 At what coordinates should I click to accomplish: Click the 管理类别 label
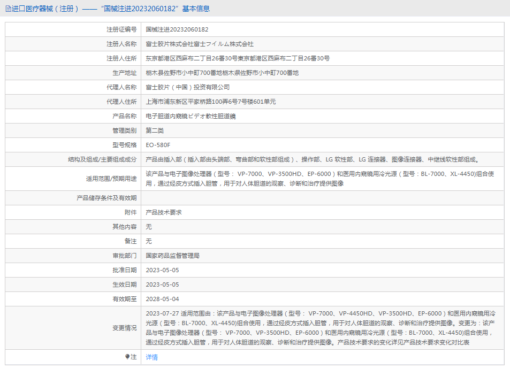[x=125, y=130]
